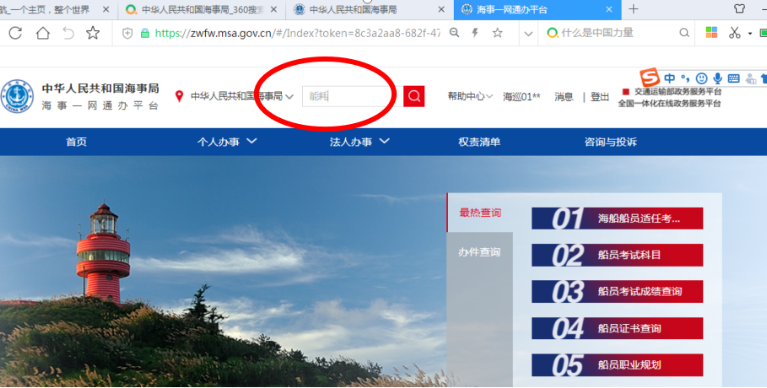
Task: Open 01 海船船员适任考... item
Action: (x=618, y=218)
